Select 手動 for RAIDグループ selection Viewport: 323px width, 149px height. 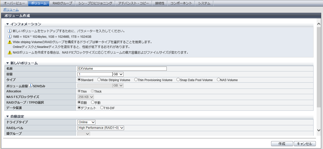[93, 102]
